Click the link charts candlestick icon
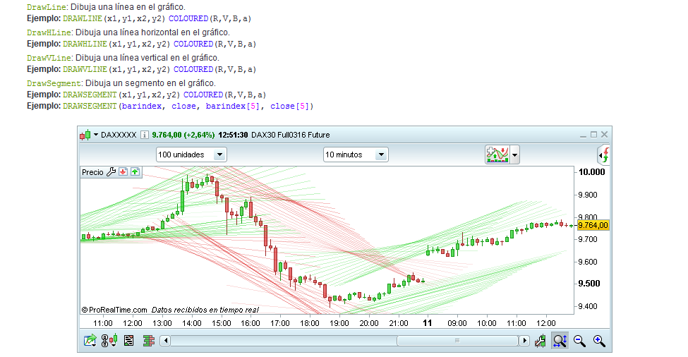Image resolution: width=688 pixels, height=357 pixels. [109, 341]
